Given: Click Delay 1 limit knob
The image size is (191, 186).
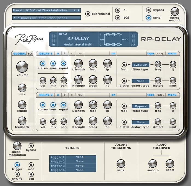Looking at the screenshot, I should pyautogui.click(x=173, y=80).
